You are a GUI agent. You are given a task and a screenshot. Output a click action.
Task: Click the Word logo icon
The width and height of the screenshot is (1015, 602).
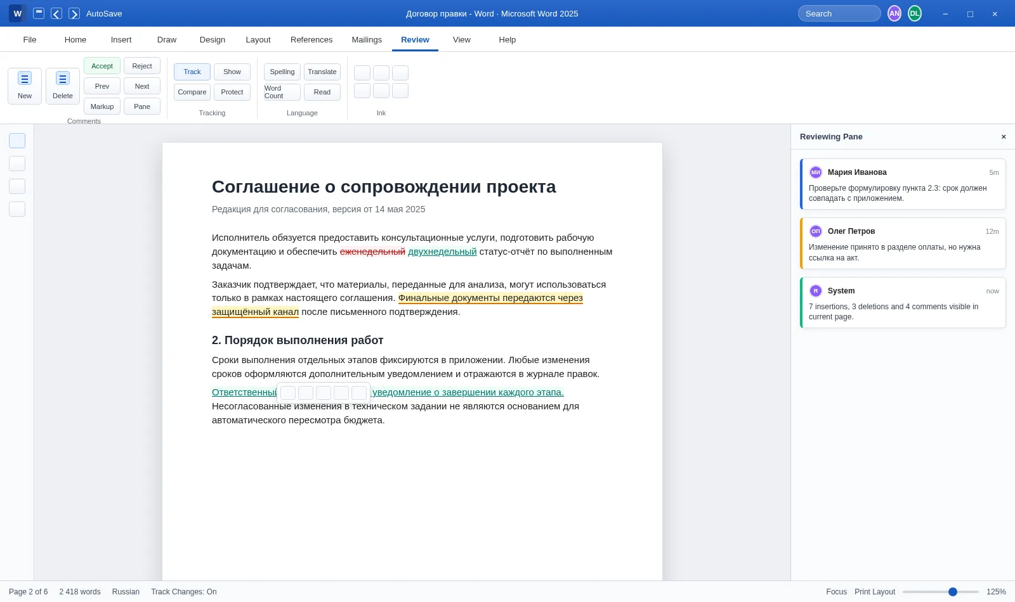18,13
